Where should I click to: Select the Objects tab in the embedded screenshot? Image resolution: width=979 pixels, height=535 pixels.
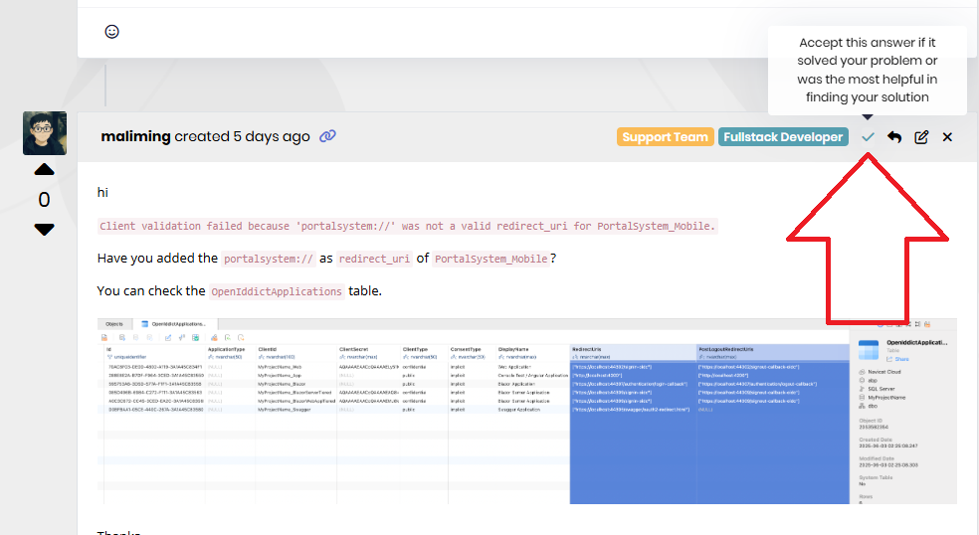point(114,324)
